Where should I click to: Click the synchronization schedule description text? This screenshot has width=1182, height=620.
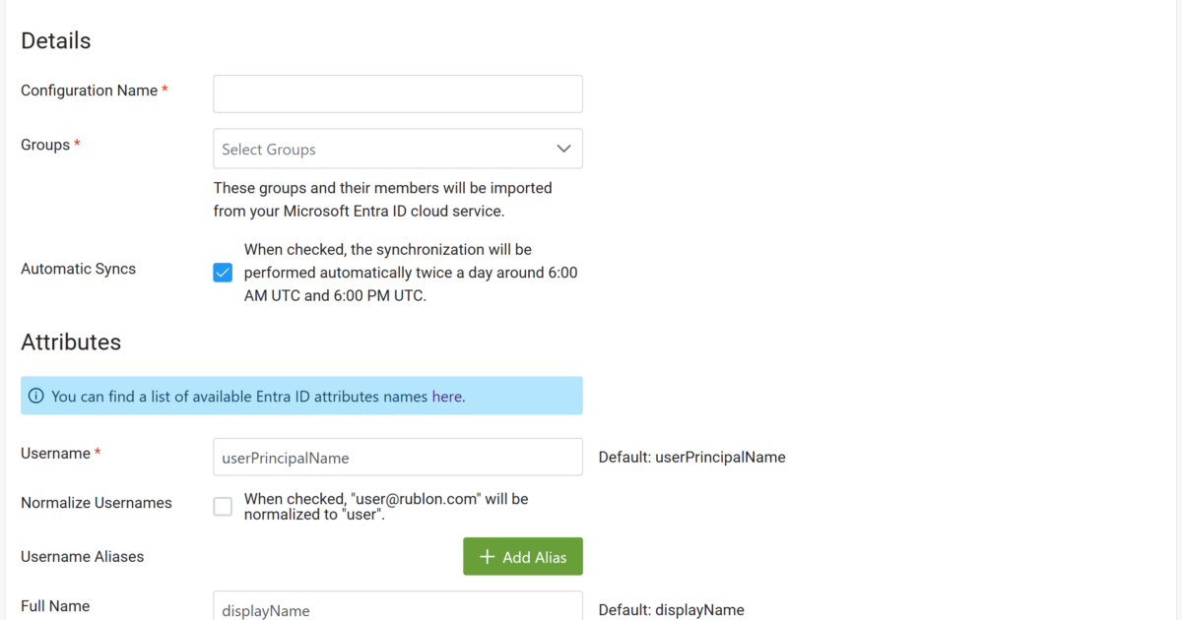(x=410, y=273)
